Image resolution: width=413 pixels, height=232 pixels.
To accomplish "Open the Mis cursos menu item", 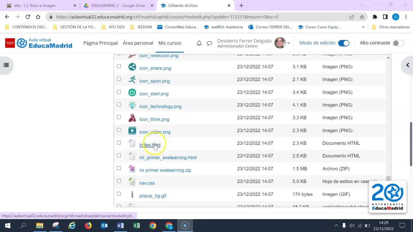I will pyautogui.click(x=170, y=43).
